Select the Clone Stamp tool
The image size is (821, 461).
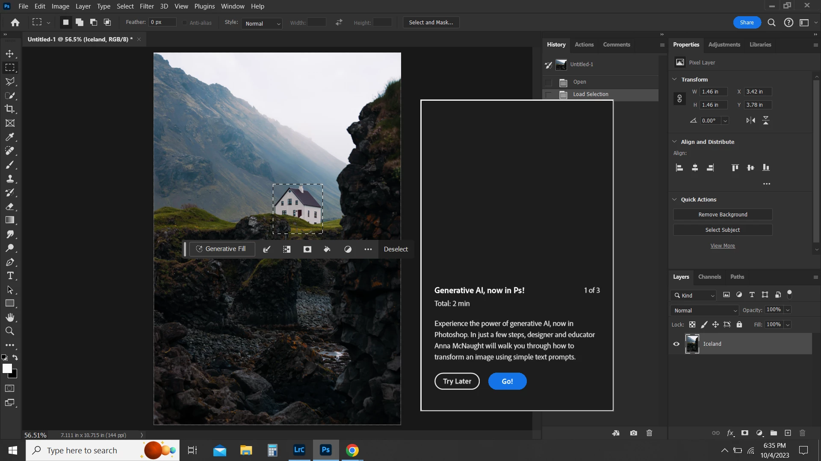10,179
